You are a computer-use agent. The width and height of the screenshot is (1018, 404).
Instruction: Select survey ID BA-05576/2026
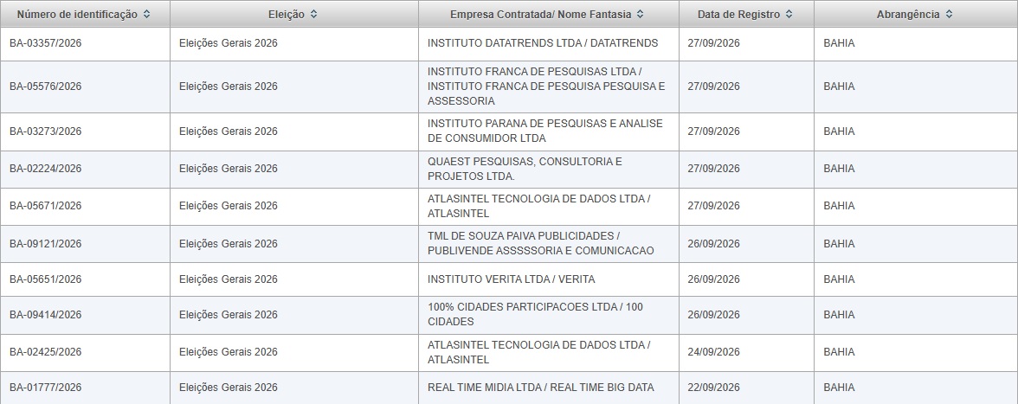[x=45, y=87]
